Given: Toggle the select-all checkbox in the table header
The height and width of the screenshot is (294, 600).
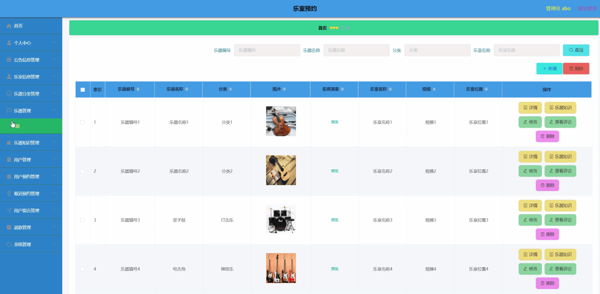Looking at the screenshot, I should pyautogui.click(x=82, y=89).
